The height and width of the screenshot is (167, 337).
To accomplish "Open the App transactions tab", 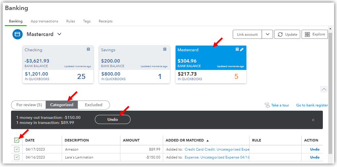I will click(45, 21).
